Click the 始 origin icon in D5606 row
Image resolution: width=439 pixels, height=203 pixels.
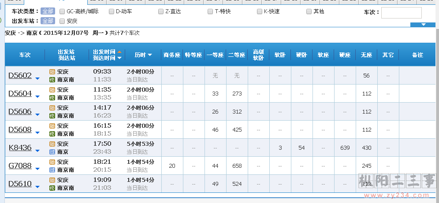tap(52, 107)
